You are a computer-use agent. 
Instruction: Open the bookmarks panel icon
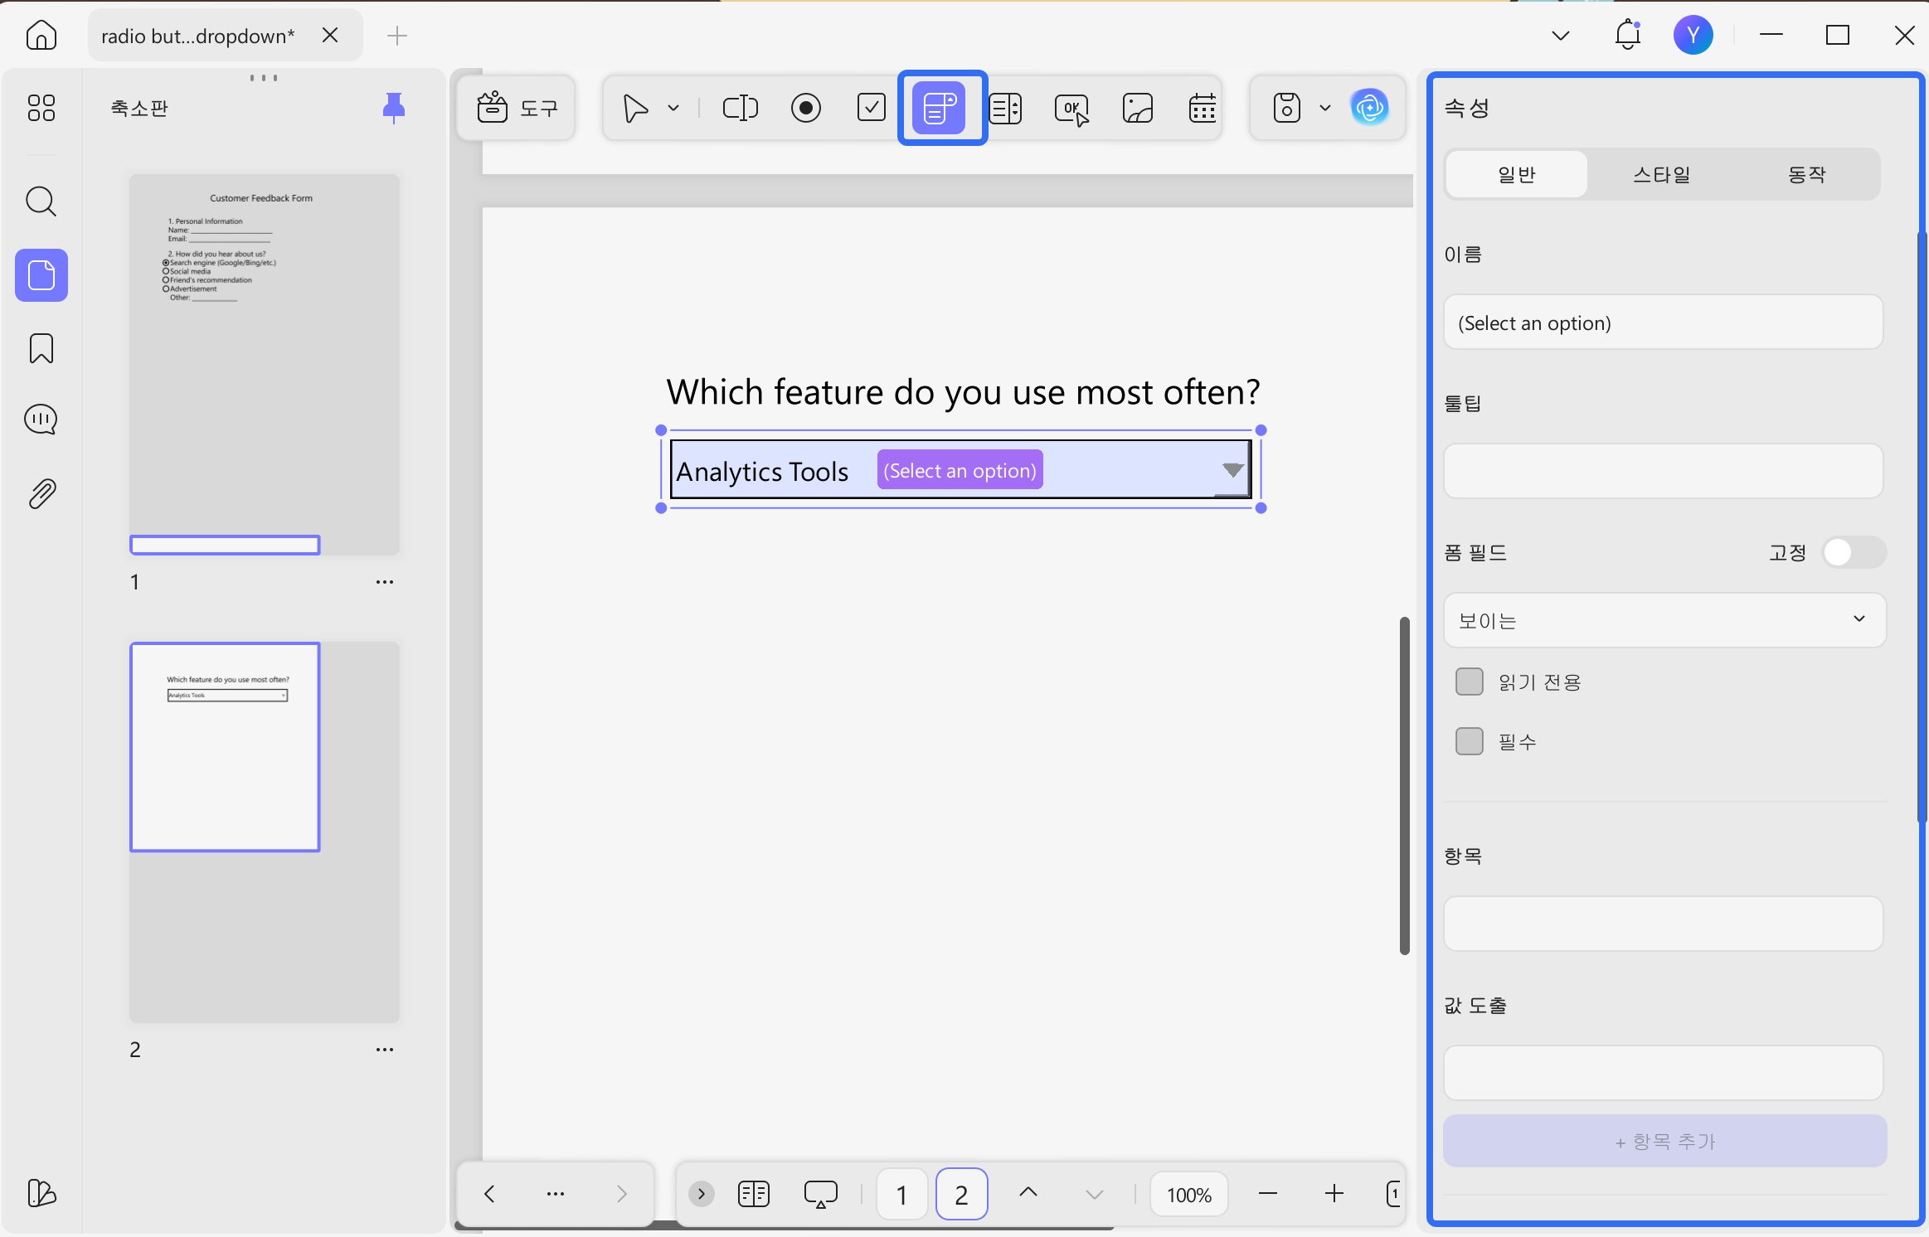pyautogui.click(x=41, y=348)
